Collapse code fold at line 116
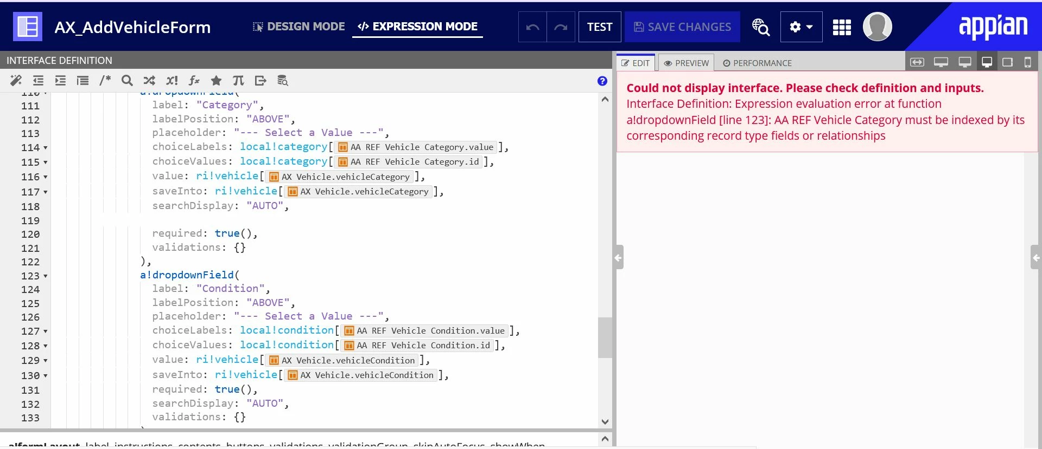1042x449 pixels. [46, 177]
